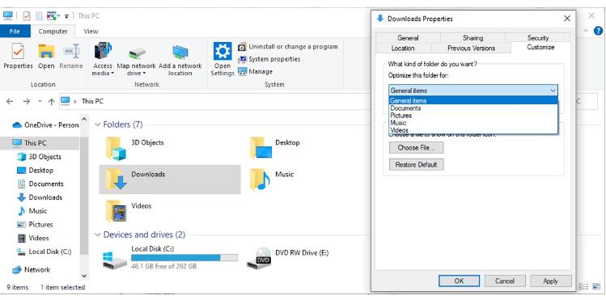Screen dimensions: 606x300
Task: Click the Rename ribbon icon
Action: [x=71, y=51]
